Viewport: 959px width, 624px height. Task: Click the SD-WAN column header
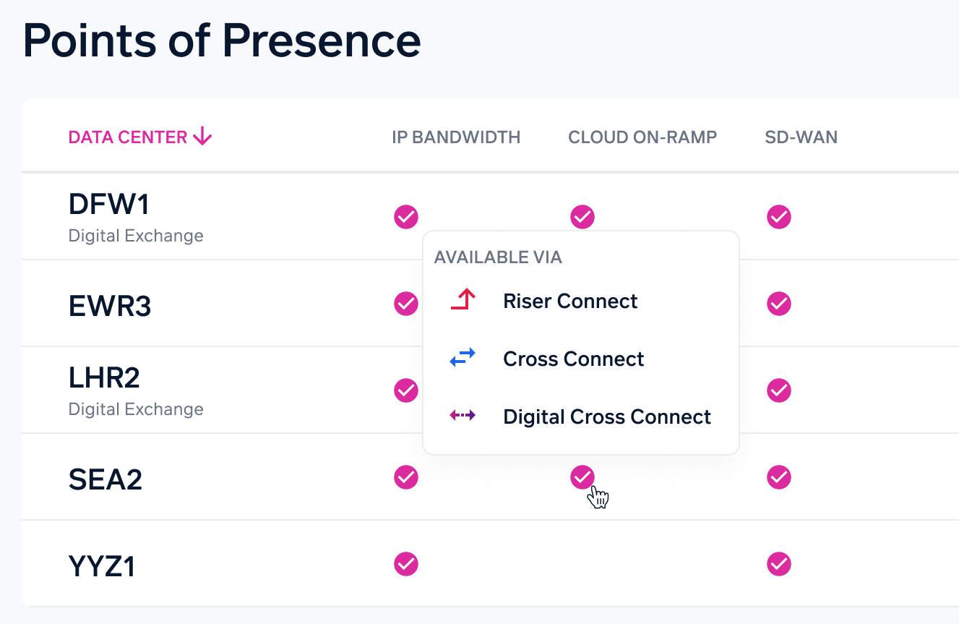click(x=801, y=137)
